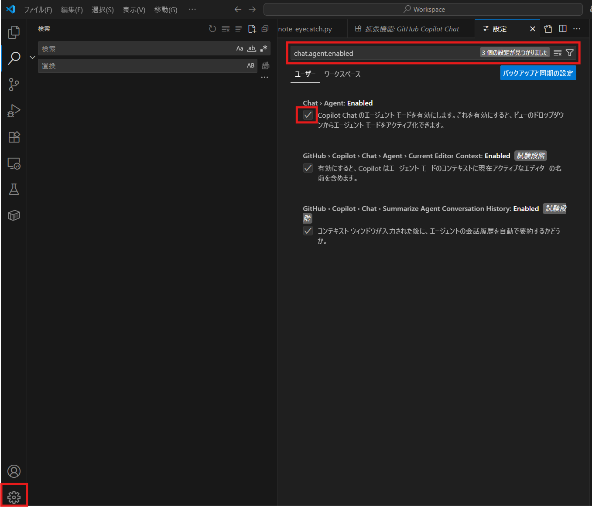
Task: Open the Manage gear menu
Action: click(14, 497)
